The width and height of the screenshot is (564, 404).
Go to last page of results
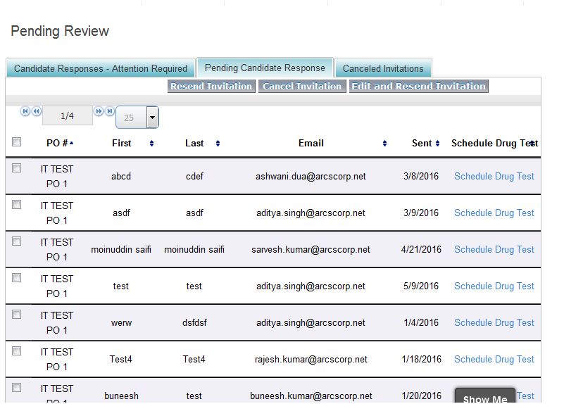(110, 111)
